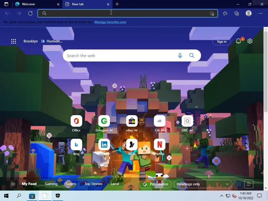The image size is (268, 201).
Task: Open the Windows Start menu
Action: point(6,196)
